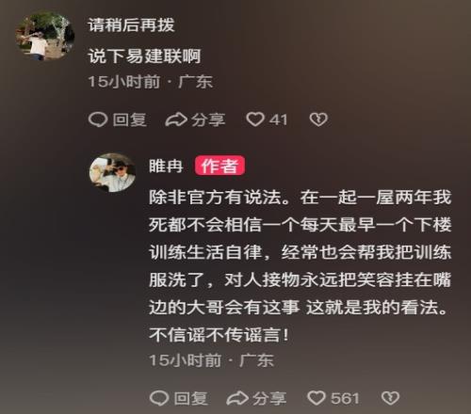Dislike the author's reply via broken heart

click(x=390, y=398)
